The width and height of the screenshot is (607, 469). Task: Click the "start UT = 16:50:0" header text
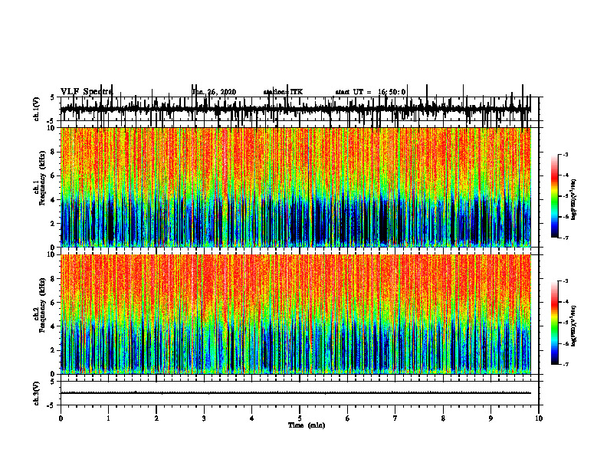coord(370,92)
